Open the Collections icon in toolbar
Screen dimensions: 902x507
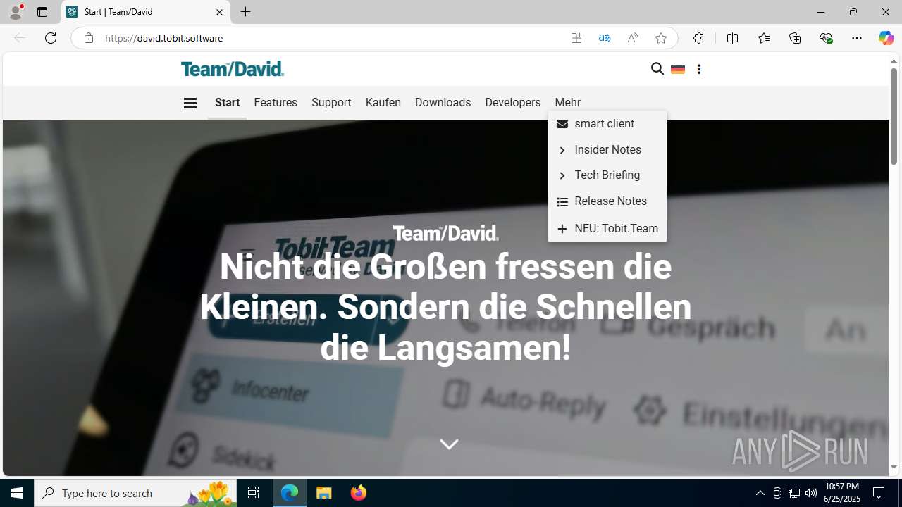[795, 38]
